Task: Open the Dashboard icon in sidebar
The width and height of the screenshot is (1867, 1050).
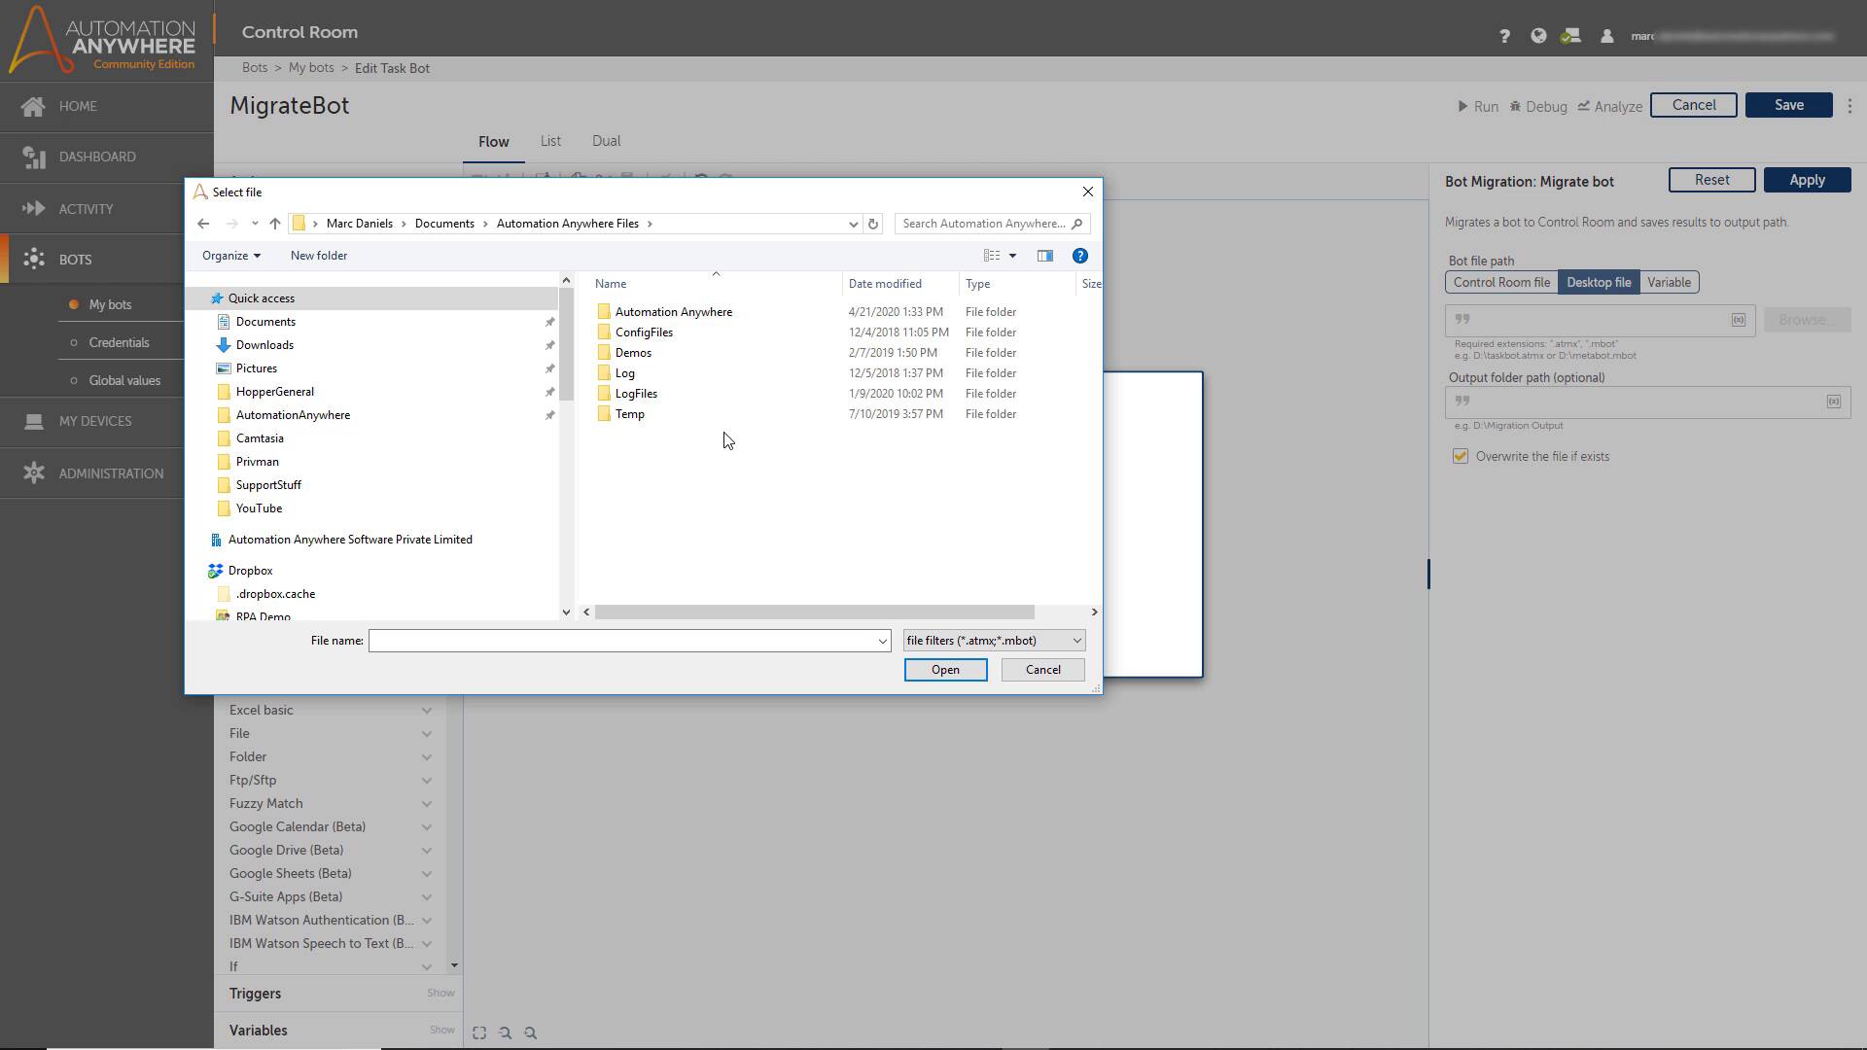Action: coord(33,157)
